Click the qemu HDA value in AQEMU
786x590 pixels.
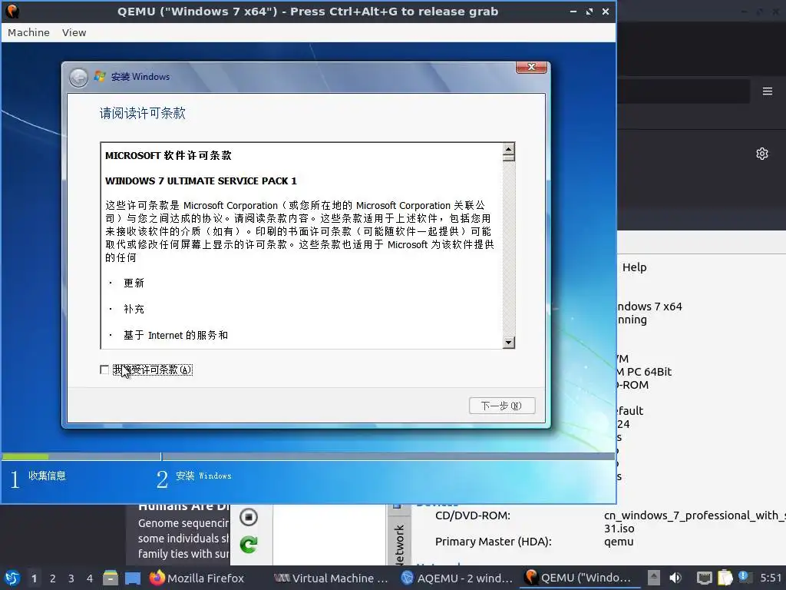(619, 542)
